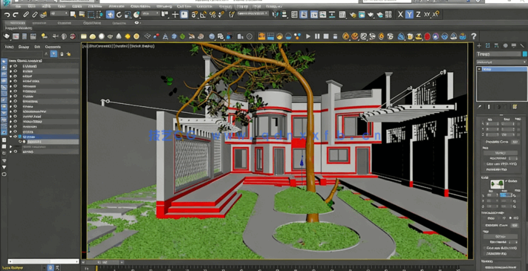This screenshot has height=271, width=528.
Task: Open the Create tab in command panel
Action: point(479,45)
